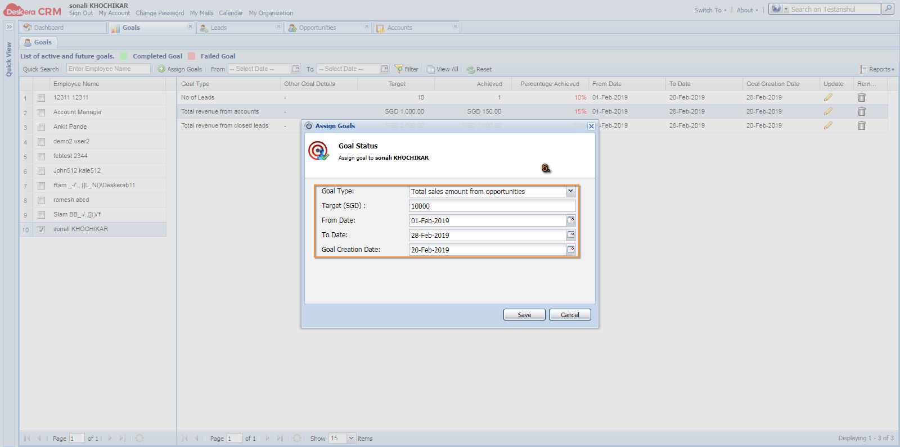Expand the Goal Type dropdown arrow
This screenshot has height=447, width=900.
(x=570, y=191)
